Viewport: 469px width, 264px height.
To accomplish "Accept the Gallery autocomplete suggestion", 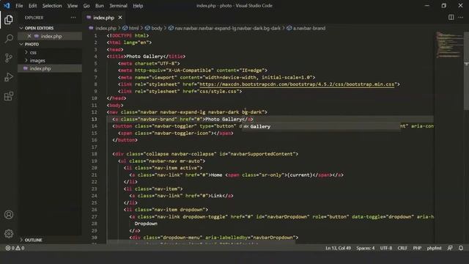I will (x=320, y=126).
